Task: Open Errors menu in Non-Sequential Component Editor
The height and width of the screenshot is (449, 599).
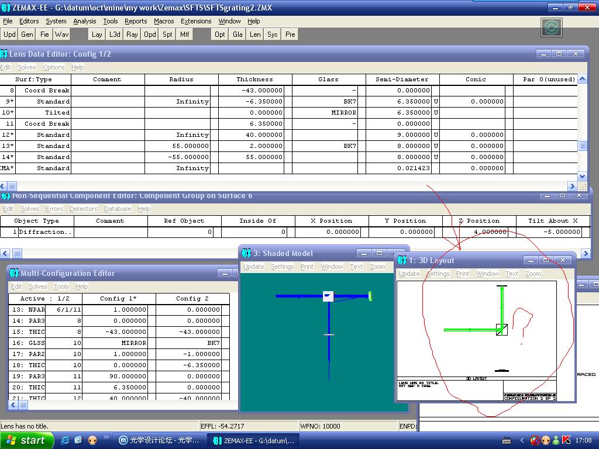Action: (x=54, y=209)
